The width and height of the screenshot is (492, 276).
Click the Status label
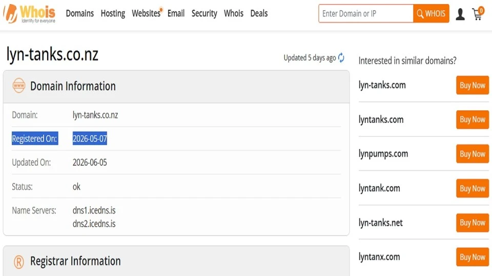(x=22, y=187)
